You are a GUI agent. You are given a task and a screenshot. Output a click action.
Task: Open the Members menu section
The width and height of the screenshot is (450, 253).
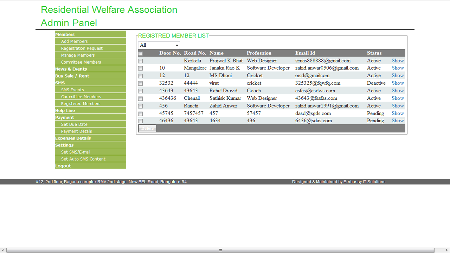click(x=90, y=34)
